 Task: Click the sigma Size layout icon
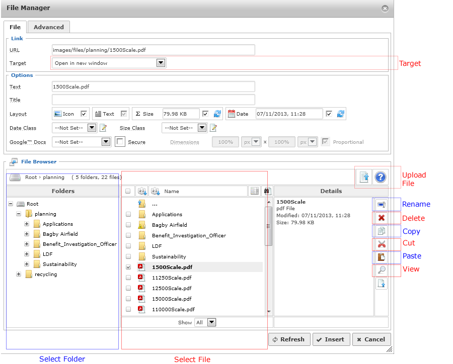[138, 114]
